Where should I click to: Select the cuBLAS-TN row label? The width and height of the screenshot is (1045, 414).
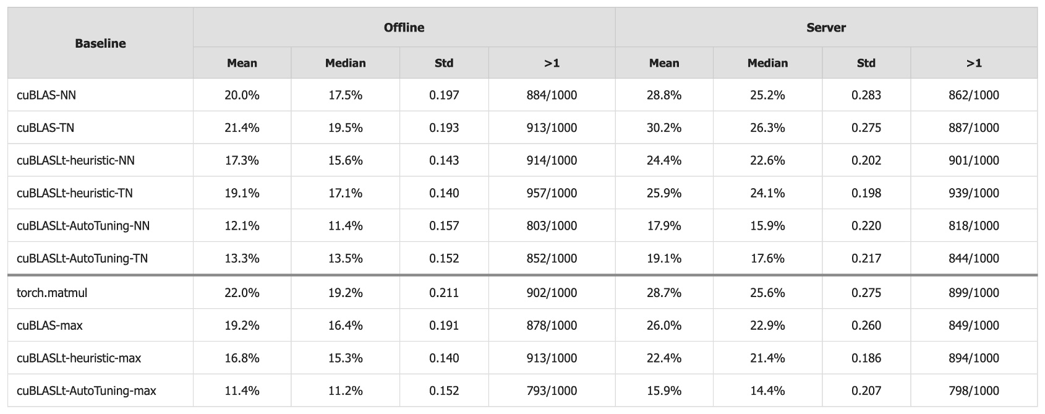[46, 128]
